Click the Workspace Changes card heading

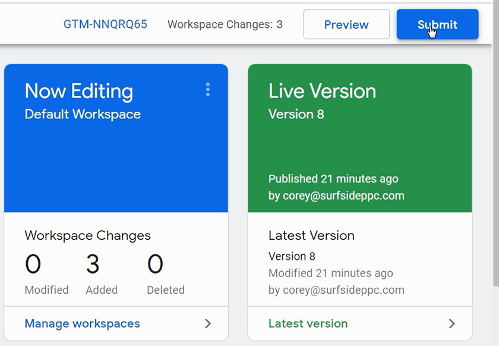click(87, 235)
